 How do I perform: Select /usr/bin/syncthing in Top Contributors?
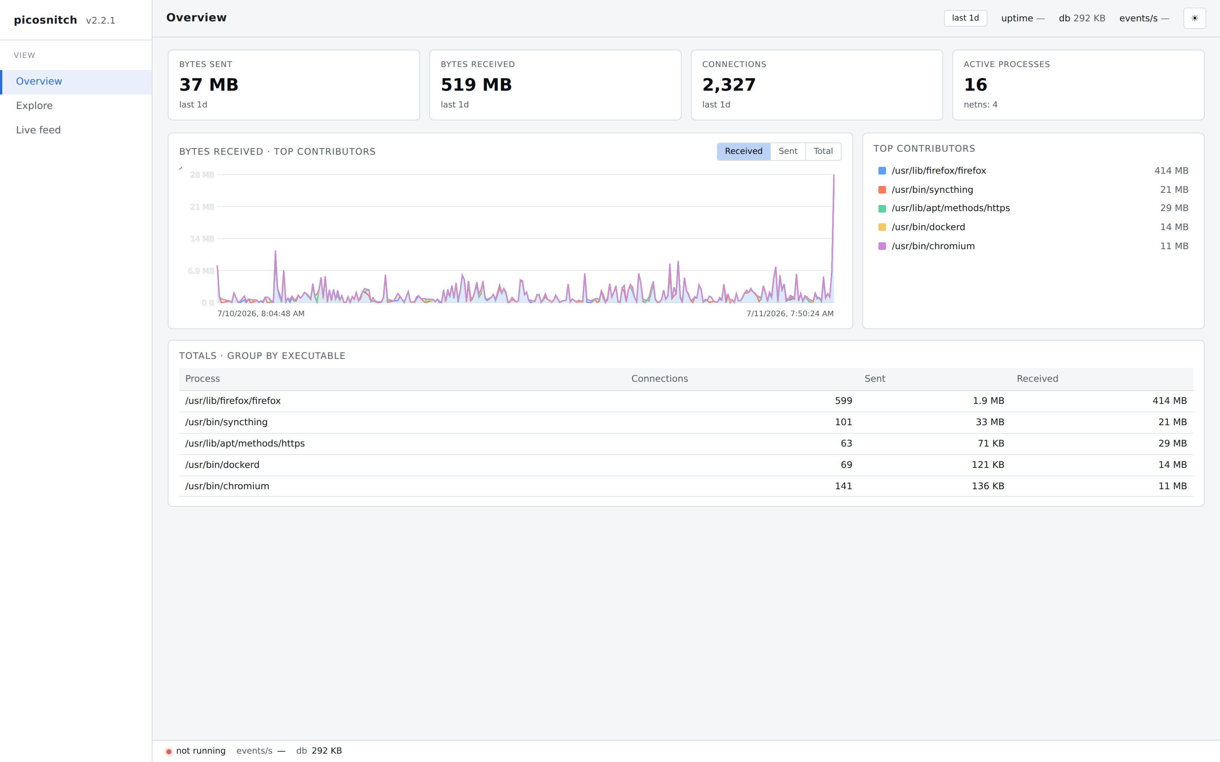(1033, 190)
